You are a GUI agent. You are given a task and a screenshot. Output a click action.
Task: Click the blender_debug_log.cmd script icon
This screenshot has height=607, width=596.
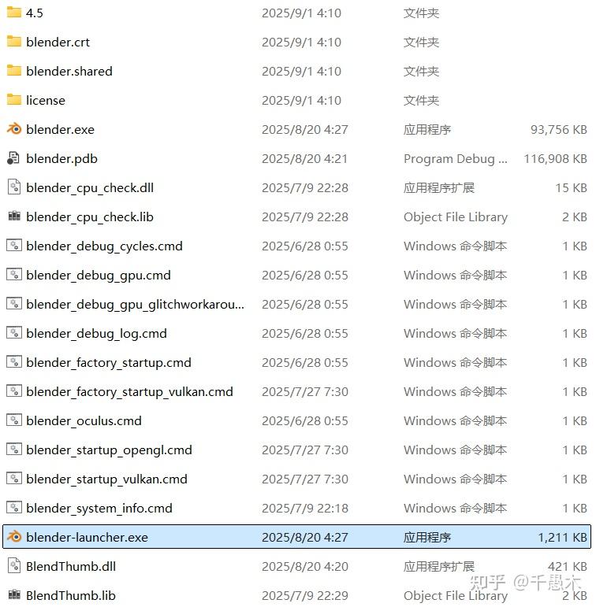pos(14,332)
